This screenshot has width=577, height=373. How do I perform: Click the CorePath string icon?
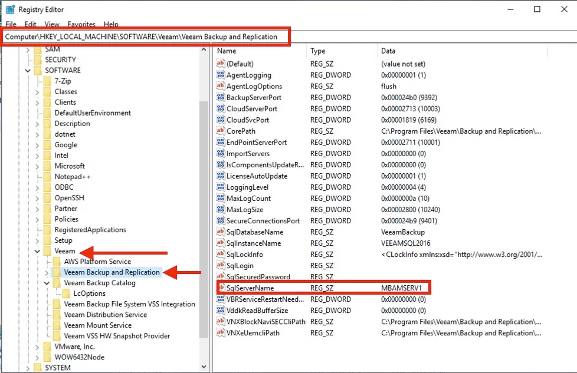point(221,131)
